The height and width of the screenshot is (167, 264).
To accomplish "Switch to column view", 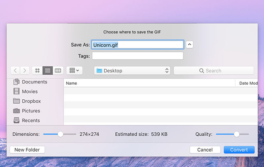I will tap(58, 70).
